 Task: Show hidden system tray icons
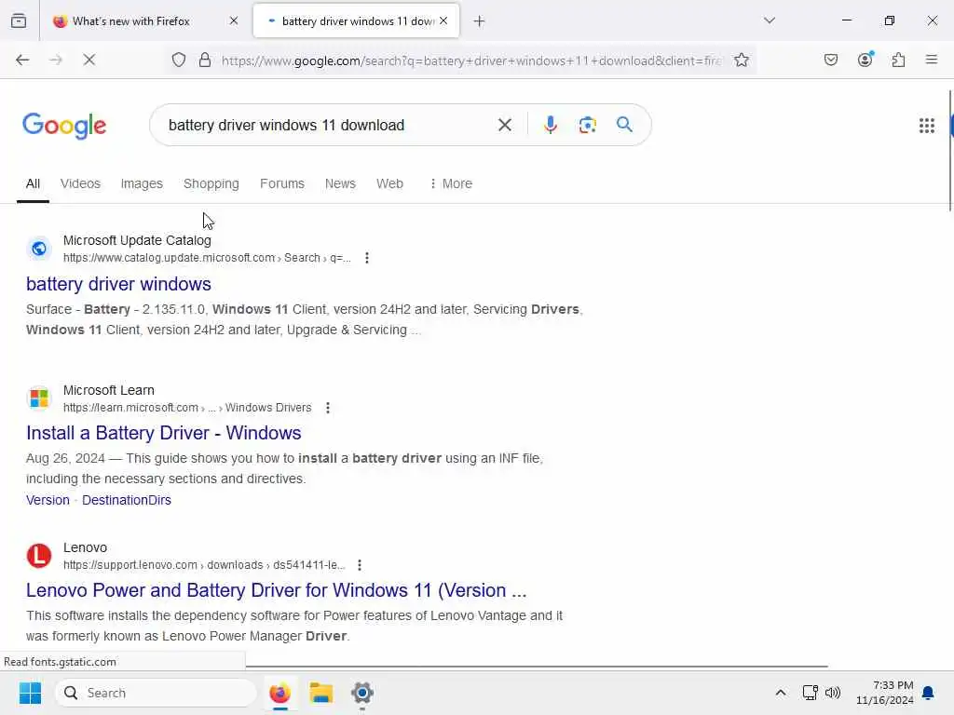point(780,693)
